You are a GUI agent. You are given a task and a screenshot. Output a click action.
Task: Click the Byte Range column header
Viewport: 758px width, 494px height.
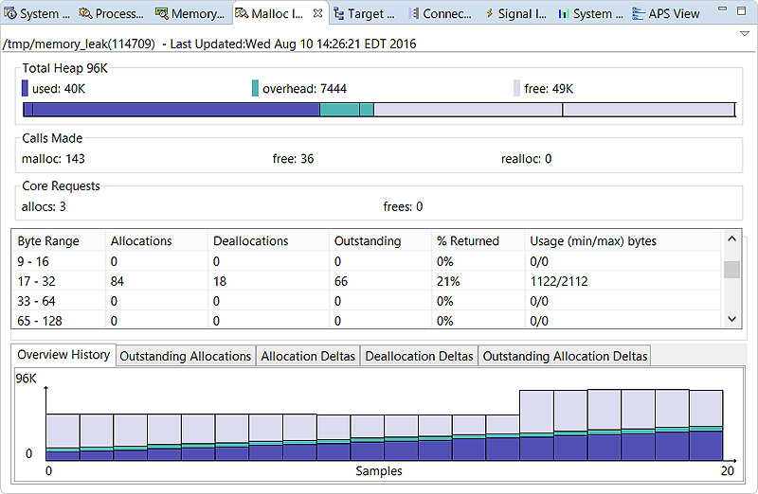tap(48, 241)
